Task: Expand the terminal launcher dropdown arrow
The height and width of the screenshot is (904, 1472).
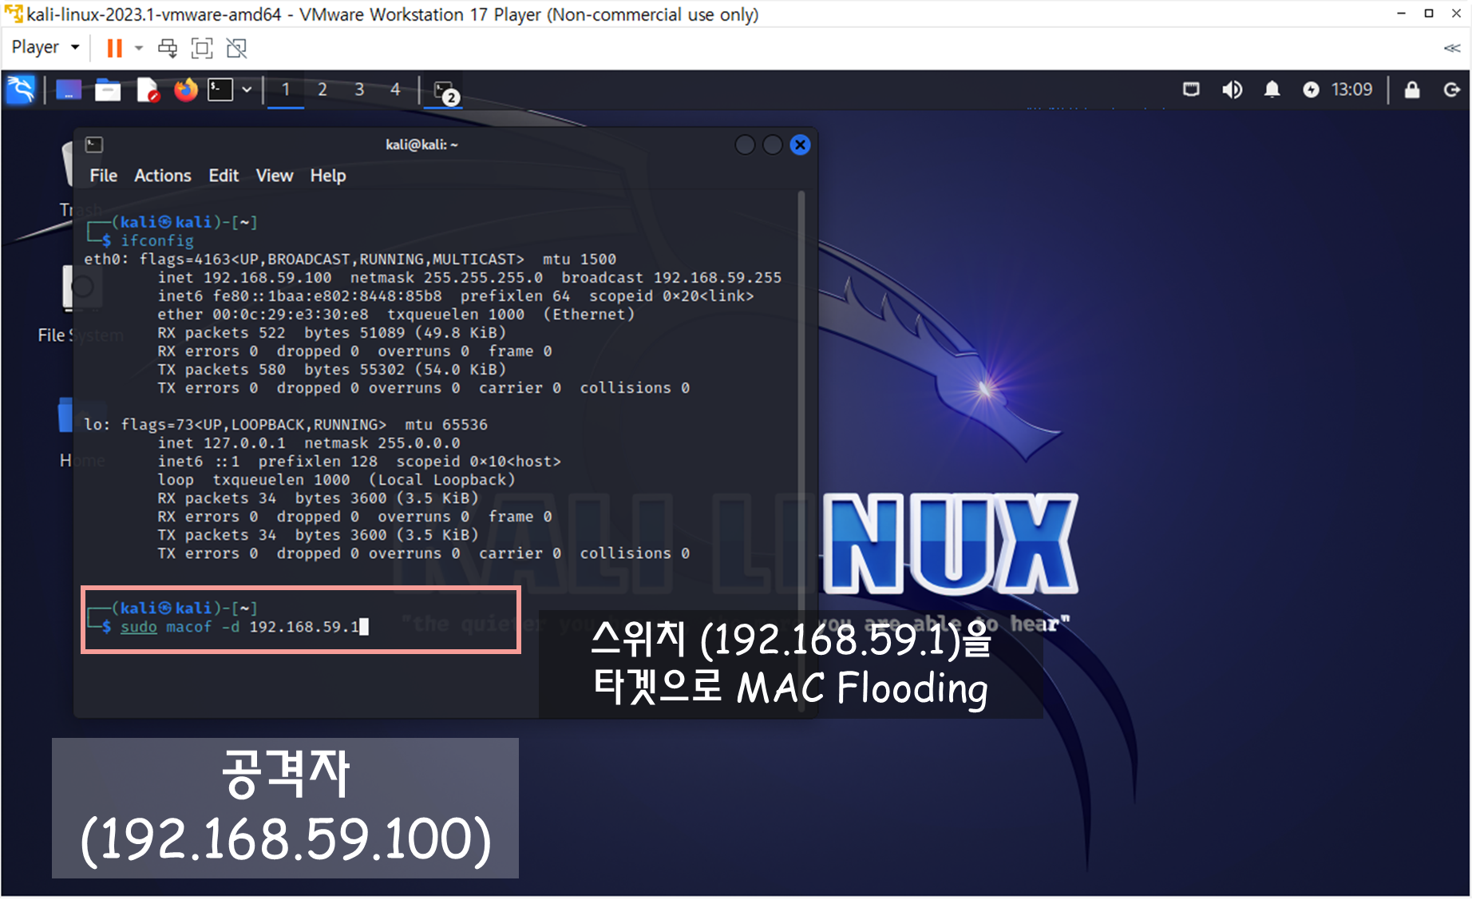Action: (247, 89)
